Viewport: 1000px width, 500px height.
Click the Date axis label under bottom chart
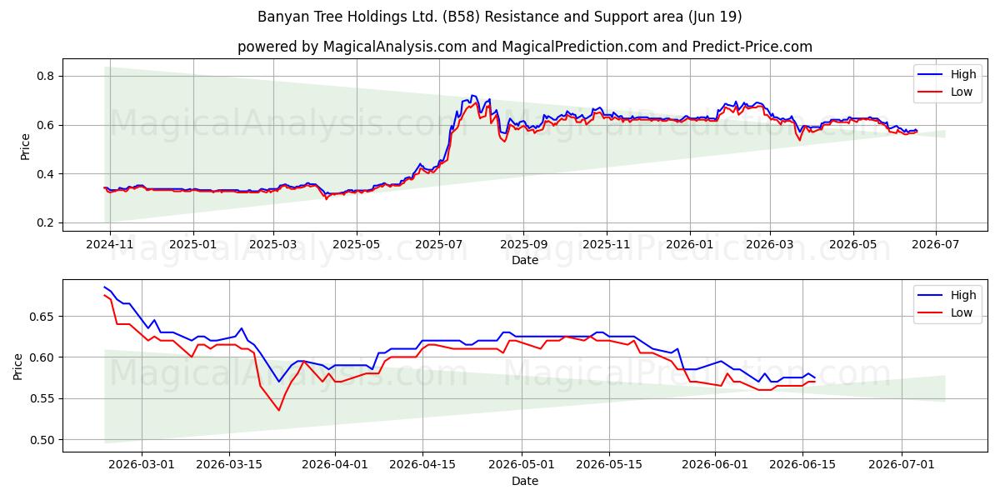pos(525,481)
